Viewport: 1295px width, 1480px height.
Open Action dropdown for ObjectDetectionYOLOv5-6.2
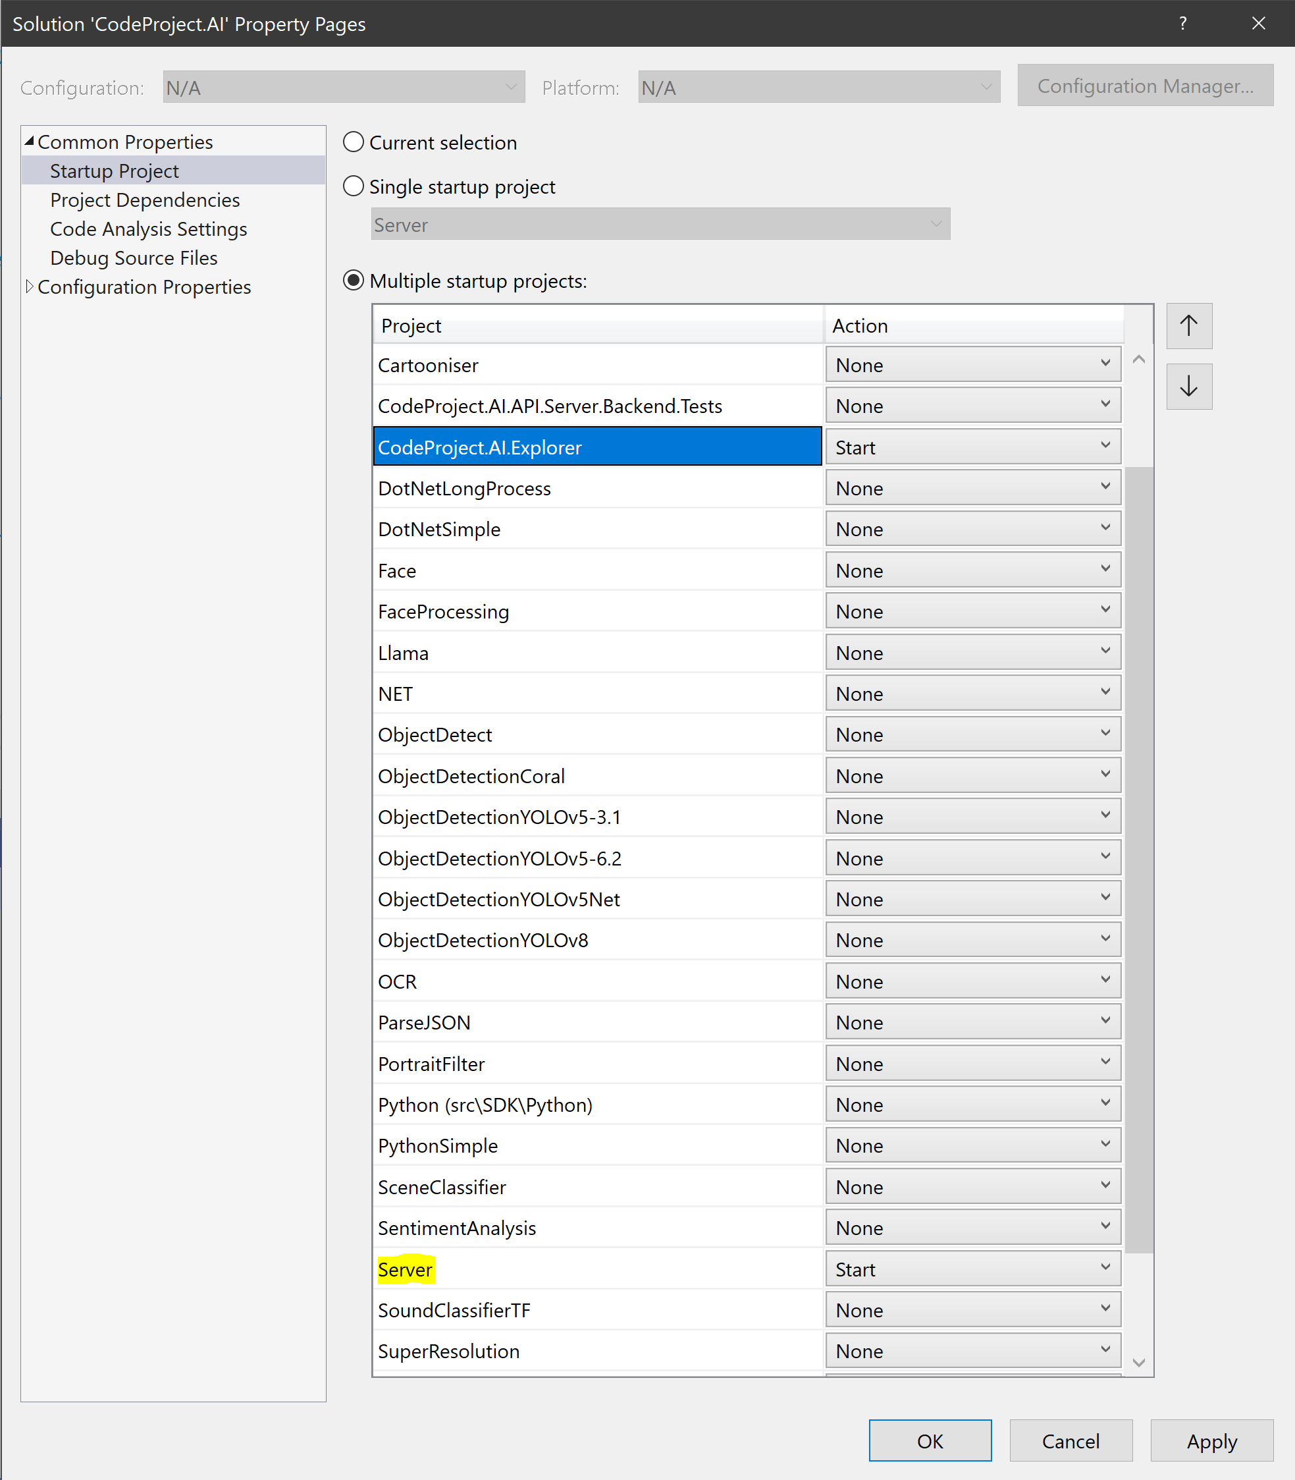point(972,858)
